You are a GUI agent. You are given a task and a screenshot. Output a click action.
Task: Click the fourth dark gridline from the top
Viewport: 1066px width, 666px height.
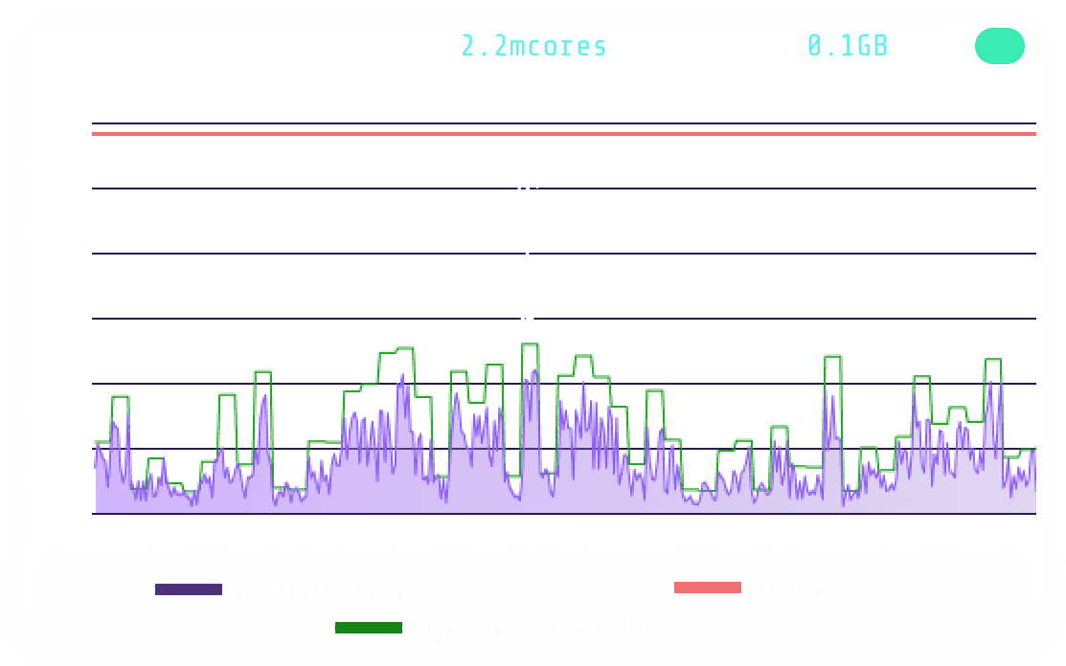[563, 319]
